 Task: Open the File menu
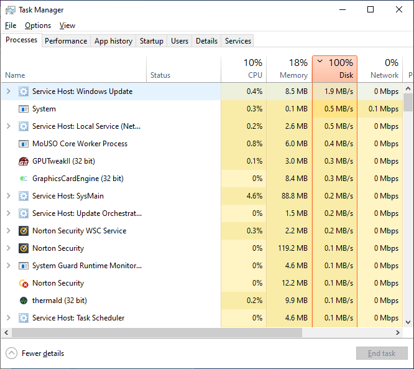(x=11, y=26)
